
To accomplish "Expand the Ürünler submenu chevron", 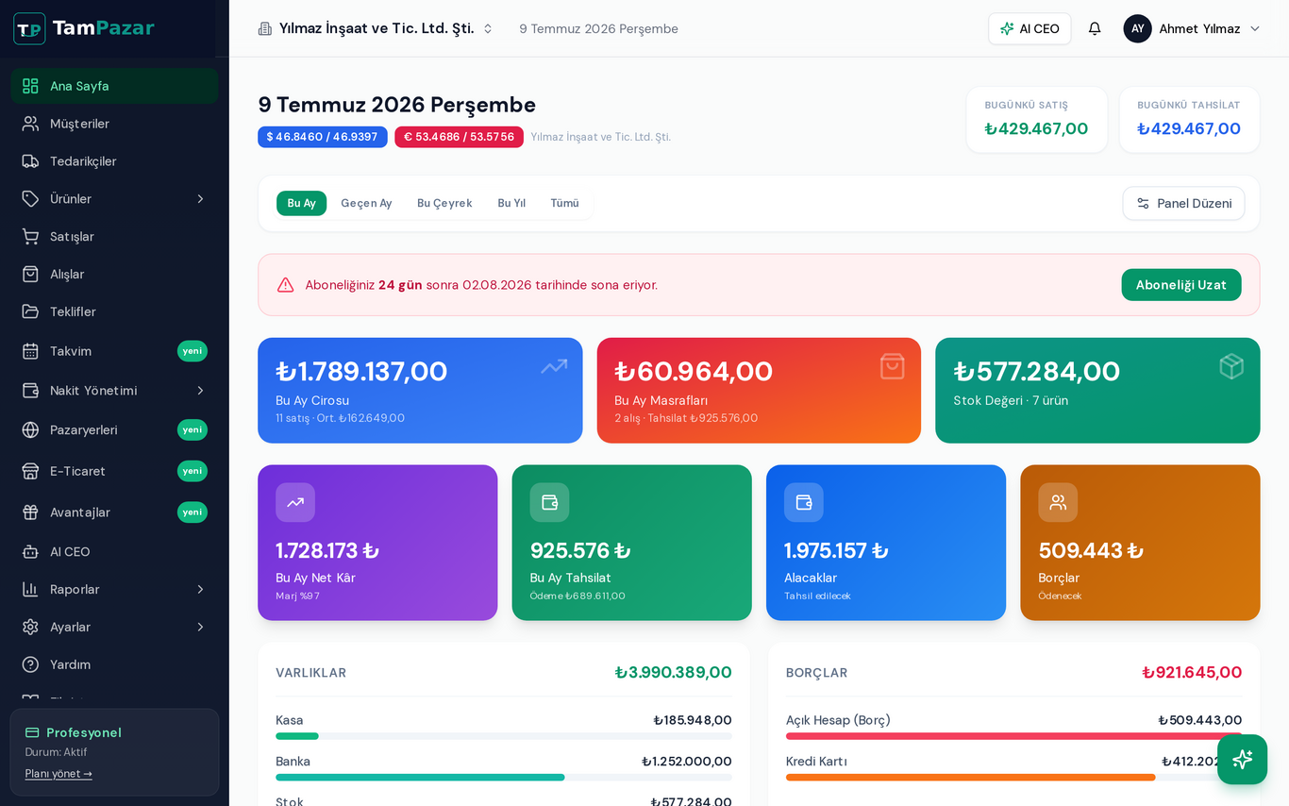I will tap(200, 199).
